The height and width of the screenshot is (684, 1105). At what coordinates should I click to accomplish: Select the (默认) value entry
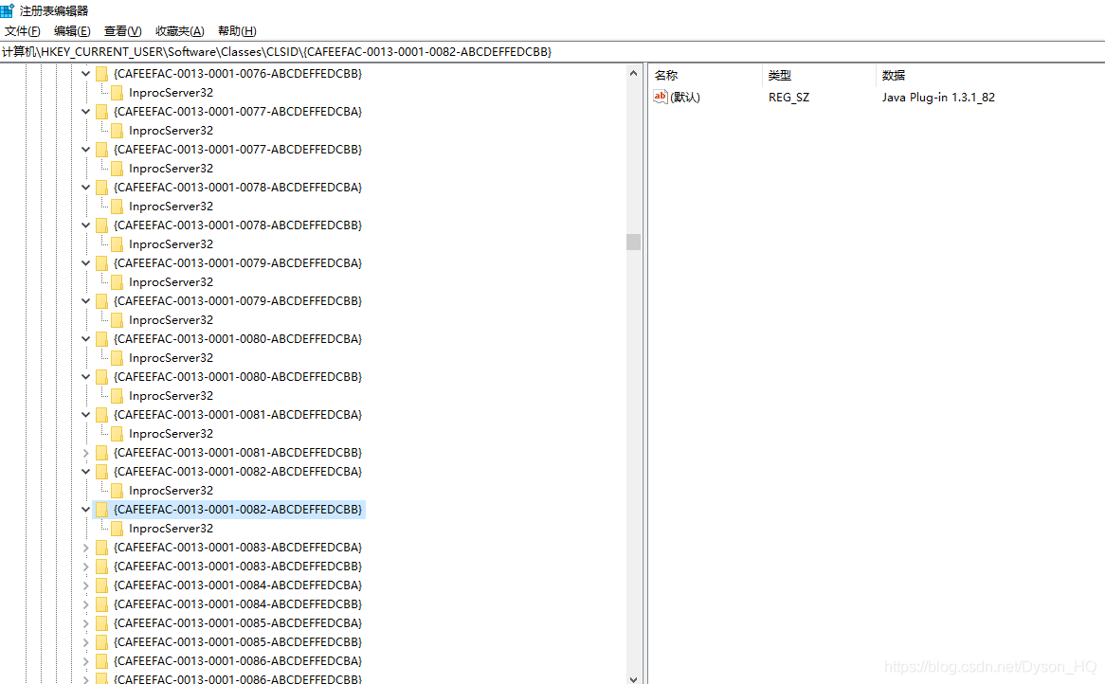[x=685, y=98]
